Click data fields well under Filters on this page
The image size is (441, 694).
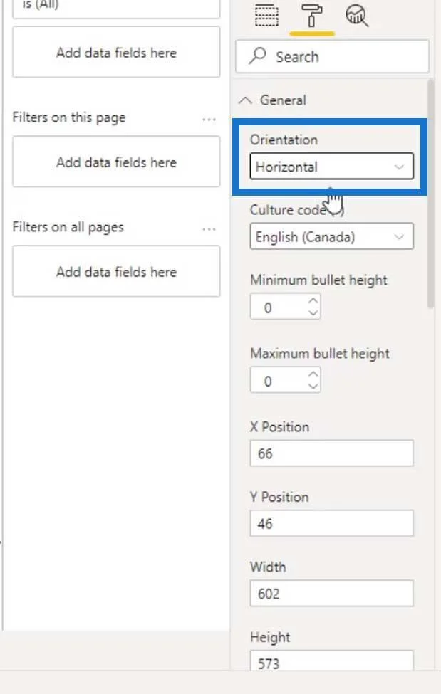(x=116, y=162)
